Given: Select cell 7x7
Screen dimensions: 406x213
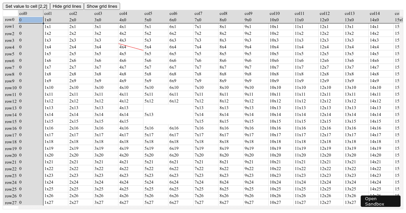Looking at the screenshot, I should coord(206,67).
